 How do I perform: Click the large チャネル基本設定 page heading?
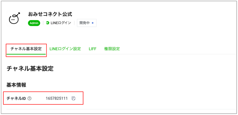pyautogui.click(x=30, y=69)
